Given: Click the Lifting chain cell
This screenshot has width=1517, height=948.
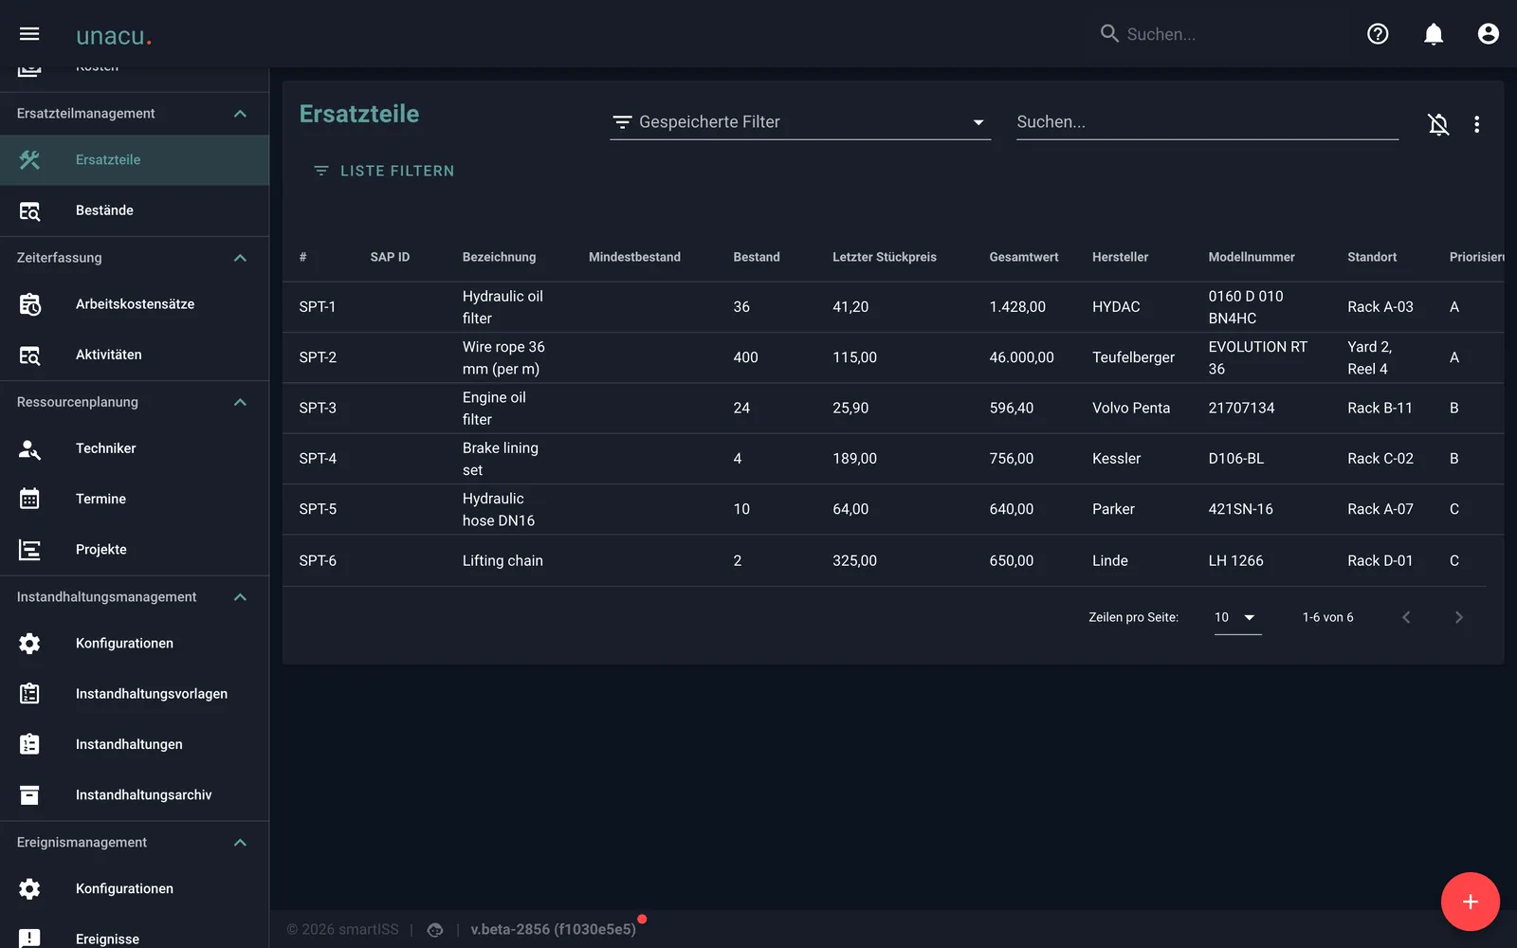Looking at the screenshot, I should [503, 560].
